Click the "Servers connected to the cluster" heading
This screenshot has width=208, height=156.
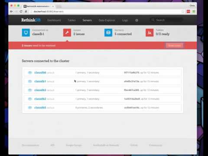point(45,61)
